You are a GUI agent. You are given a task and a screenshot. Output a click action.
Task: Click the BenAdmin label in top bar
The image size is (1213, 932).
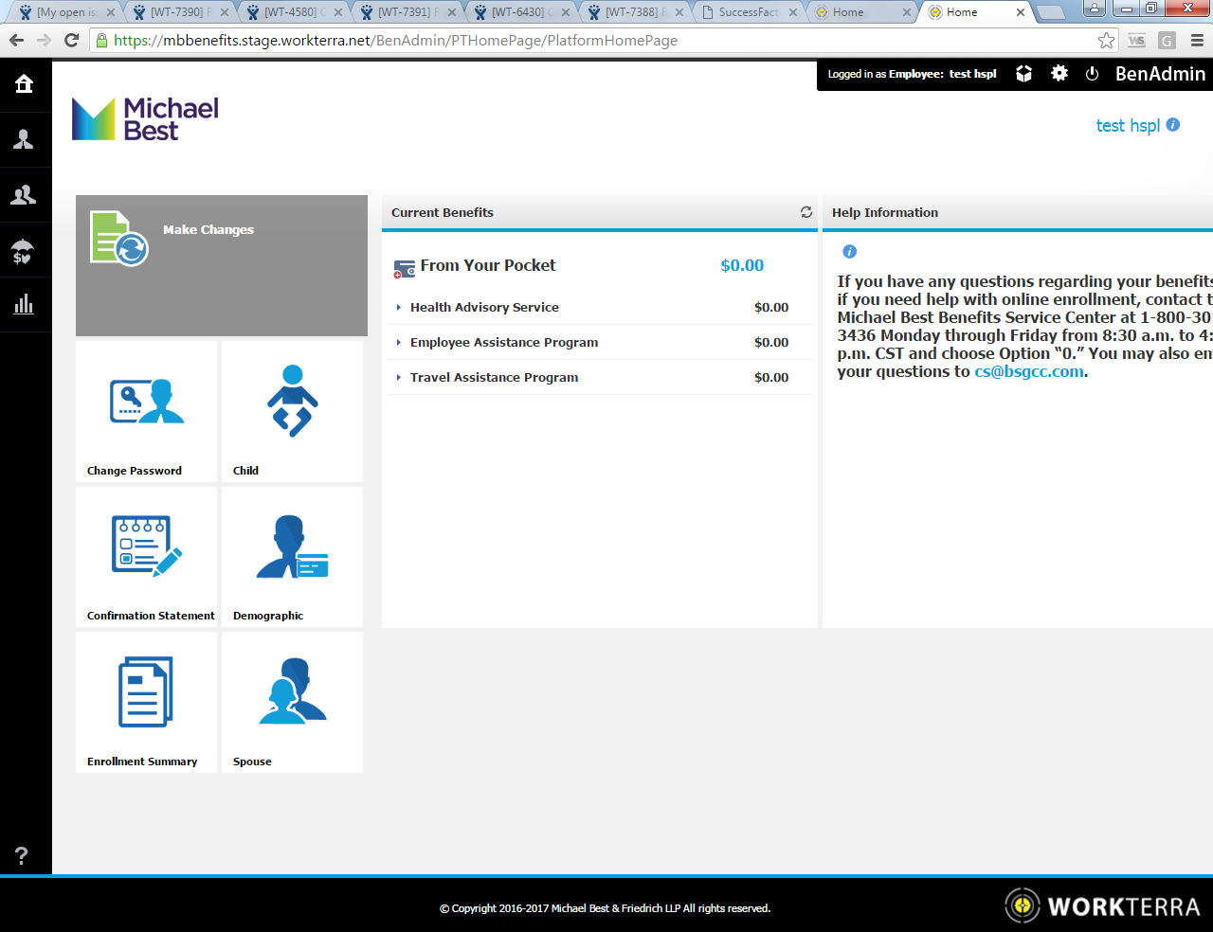tap(1160, 74)
